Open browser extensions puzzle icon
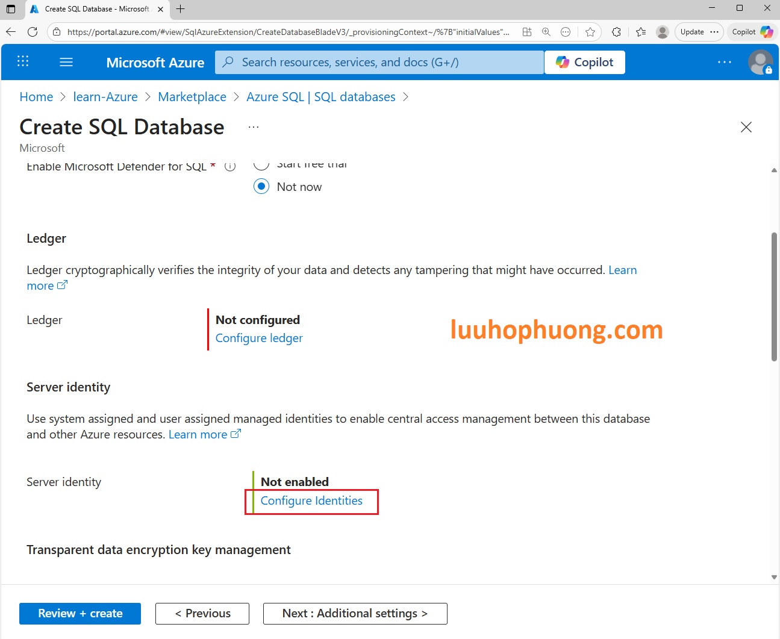 pos(616,32)
